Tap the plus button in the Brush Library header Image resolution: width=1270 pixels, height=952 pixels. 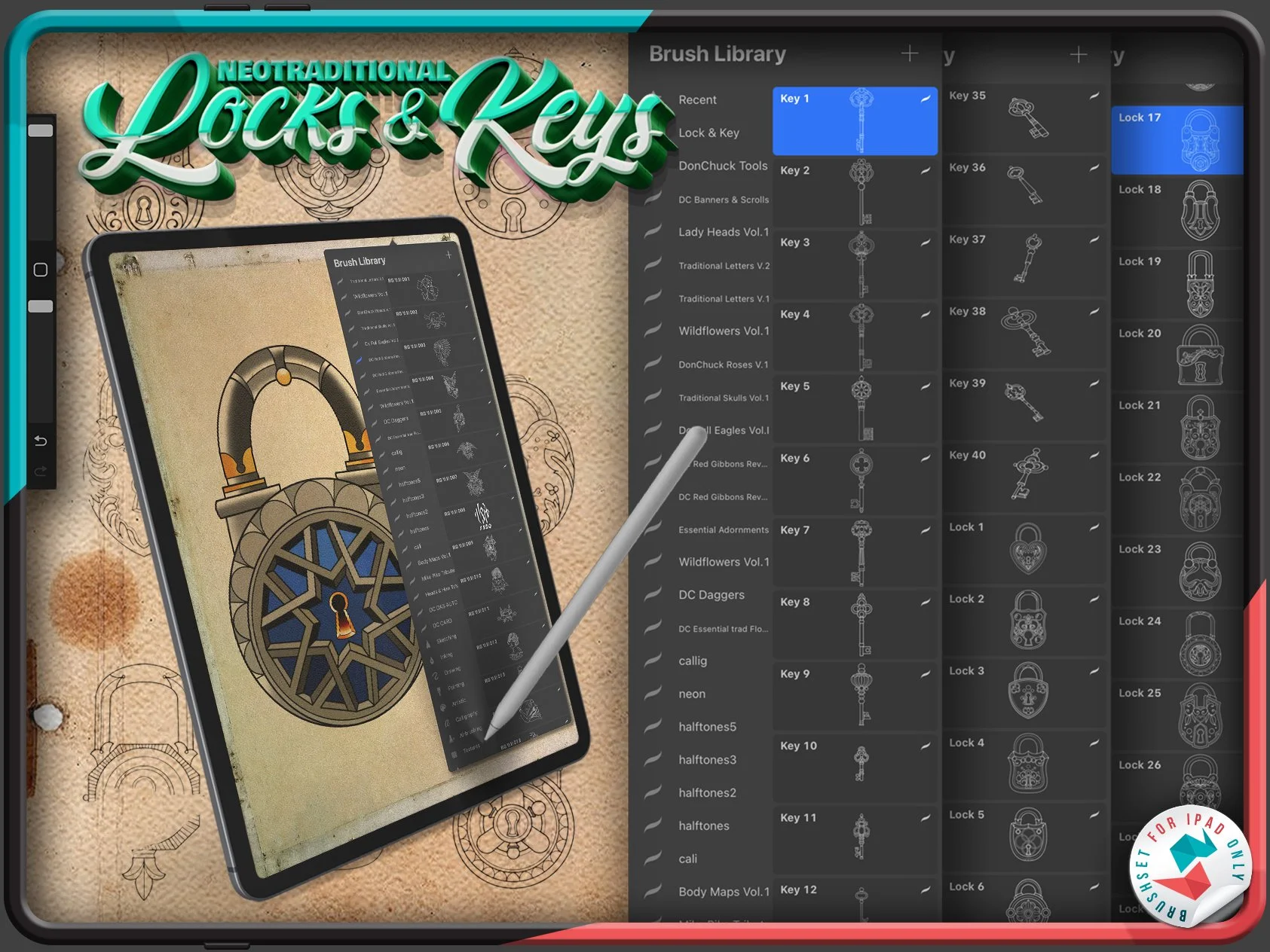click(910, 53)
